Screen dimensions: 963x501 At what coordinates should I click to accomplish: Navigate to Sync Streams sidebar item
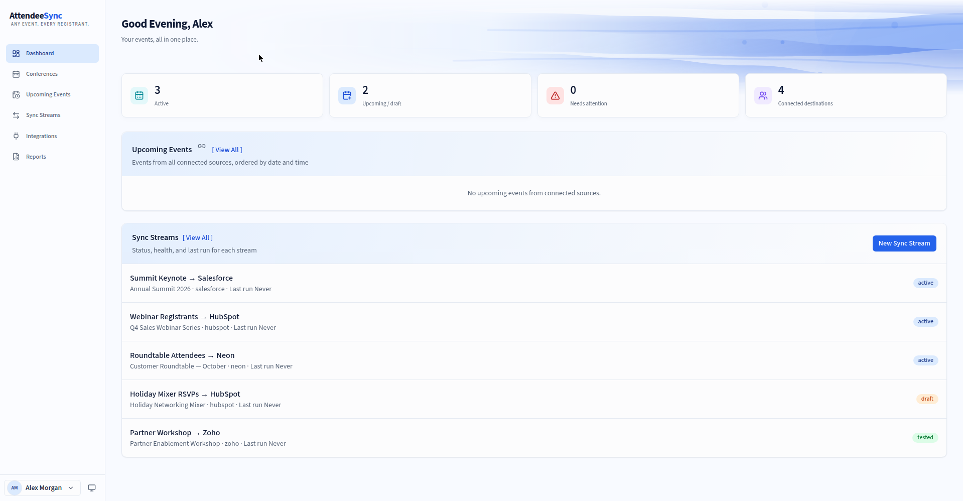tap(52, 115)
